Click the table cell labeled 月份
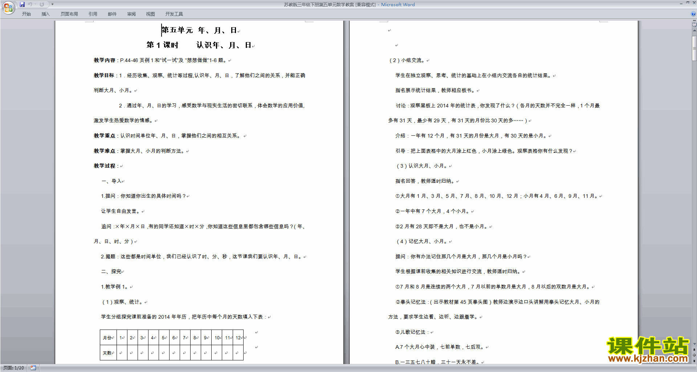 (x=108, y=338)
